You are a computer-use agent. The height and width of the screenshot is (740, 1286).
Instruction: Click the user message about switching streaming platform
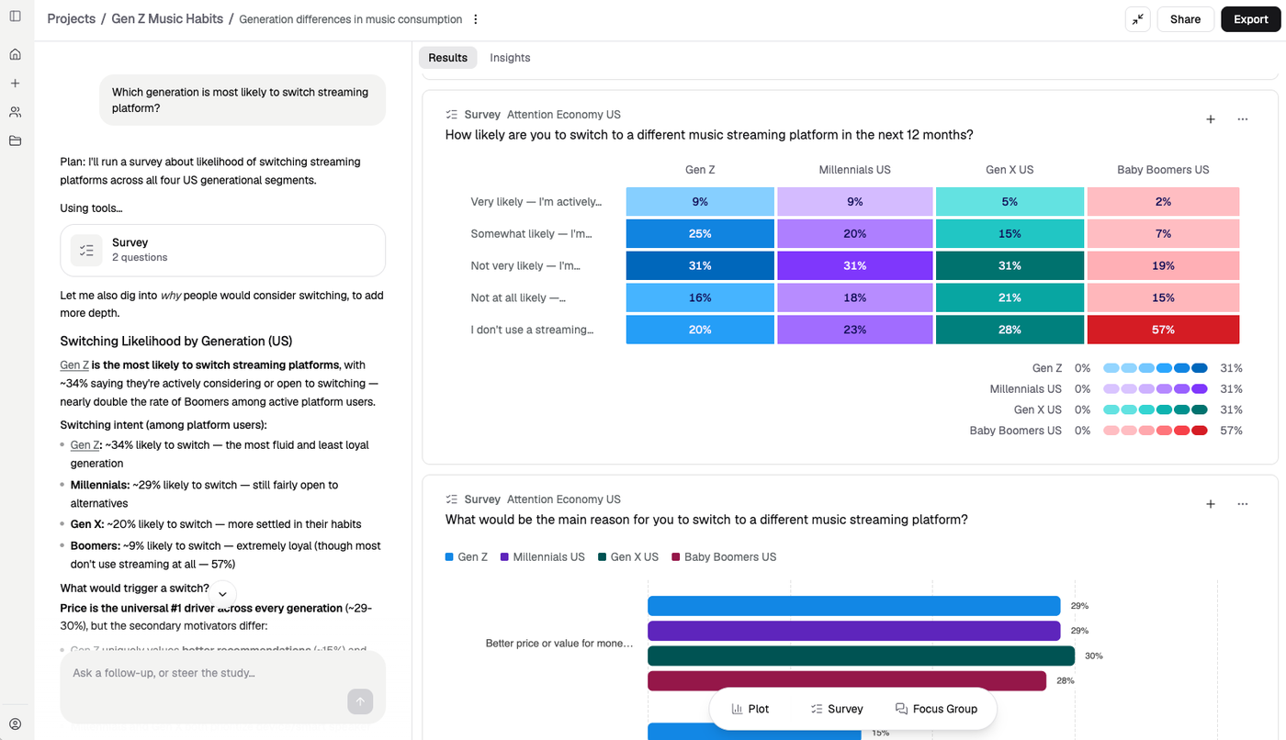click(x=243, y=100)
